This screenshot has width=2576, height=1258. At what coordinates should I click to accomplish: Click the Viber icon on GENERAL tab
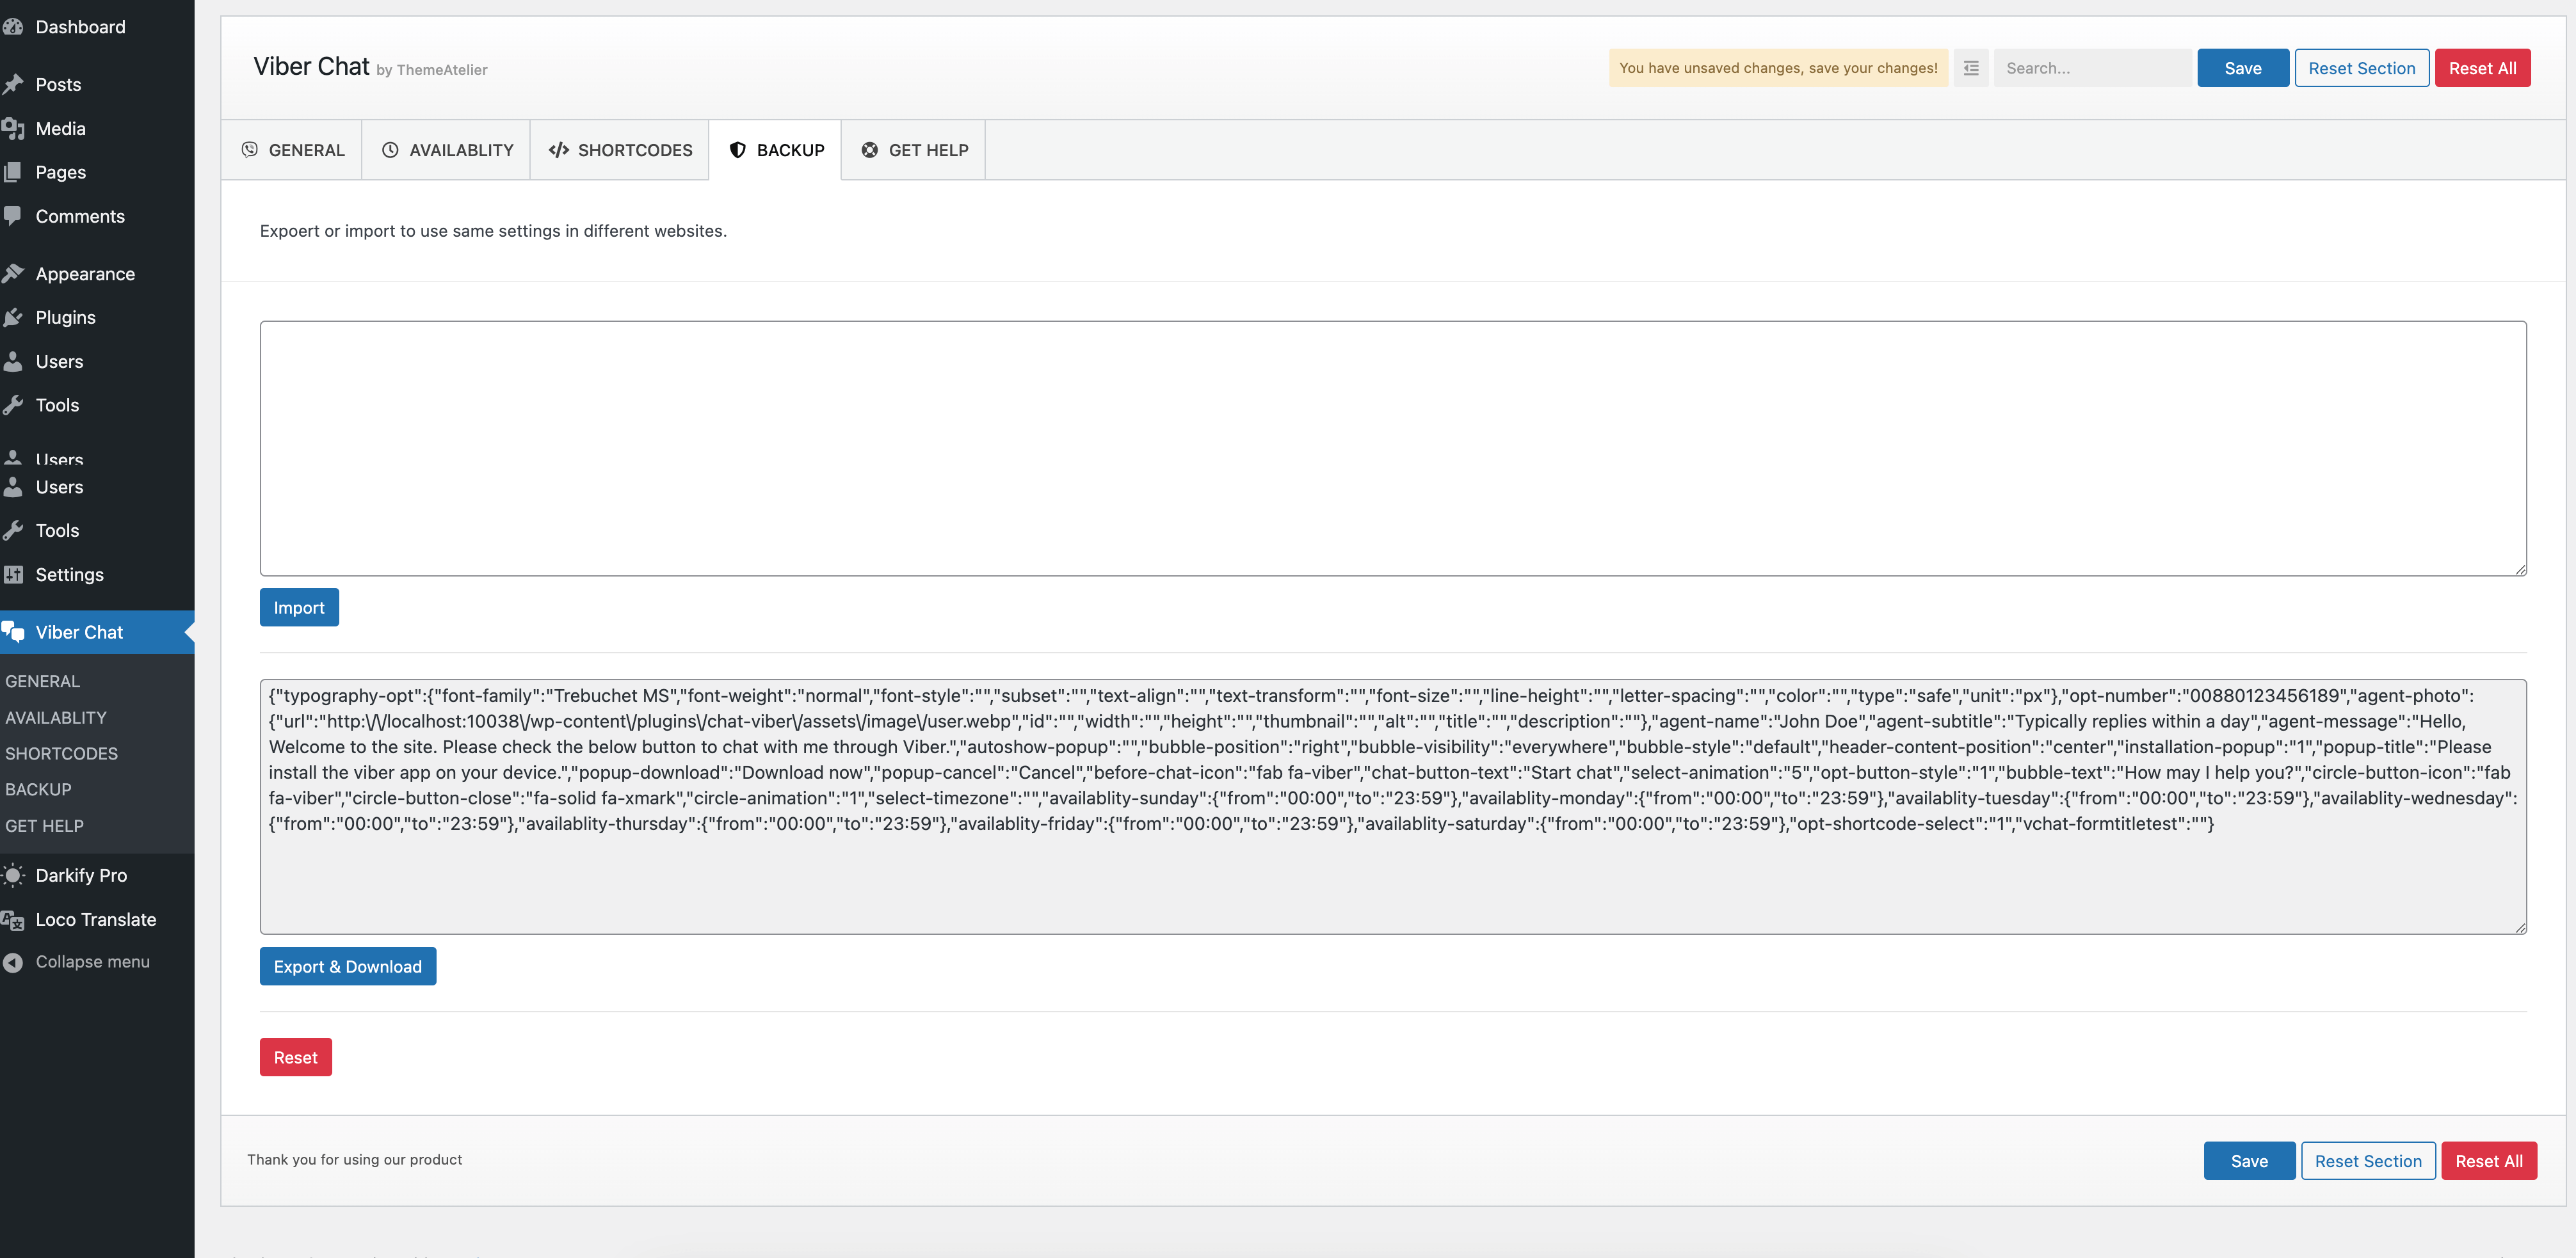pos(250,150)
